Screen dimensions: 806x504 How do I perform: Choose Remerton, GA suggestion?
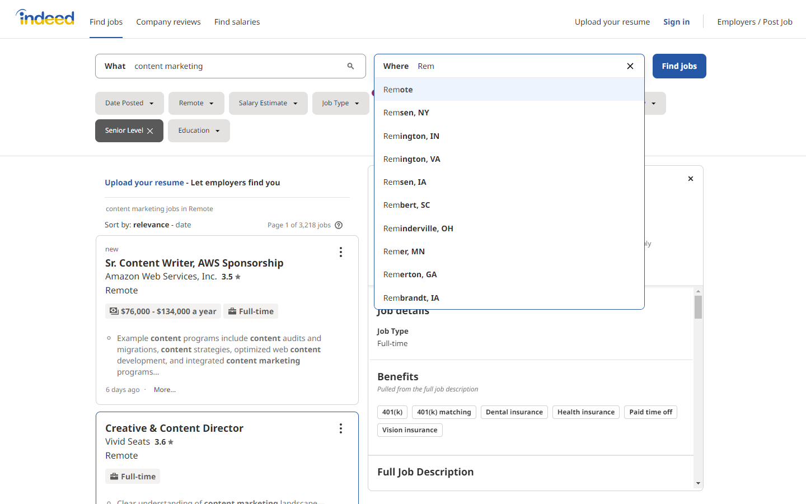point(509,274)
